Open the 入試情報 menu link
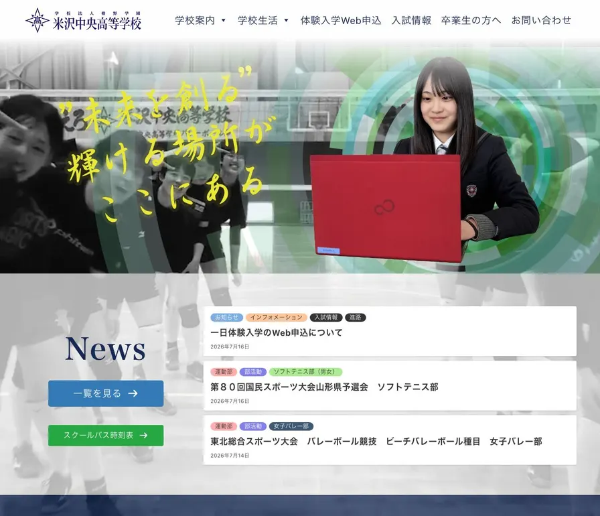600x516 pixels. coord(411,20)
